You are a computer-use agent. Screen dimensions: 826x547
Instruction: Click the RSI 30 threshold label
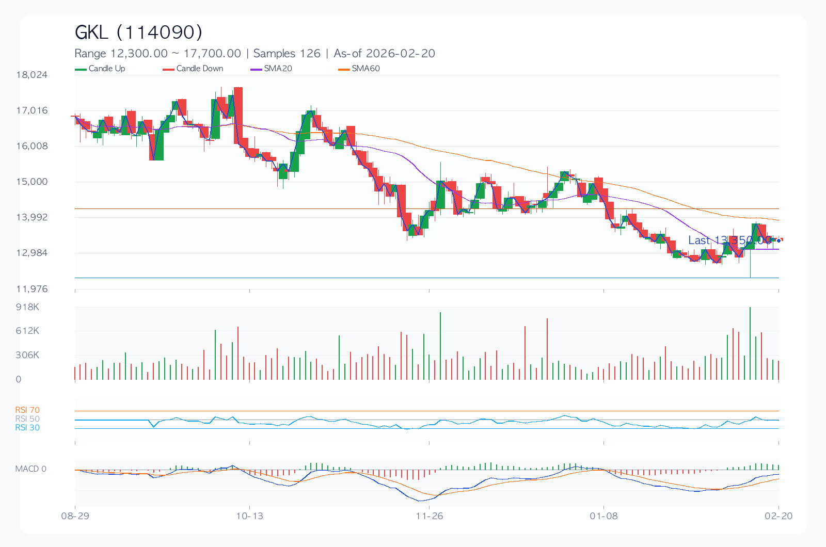(27, 428)
